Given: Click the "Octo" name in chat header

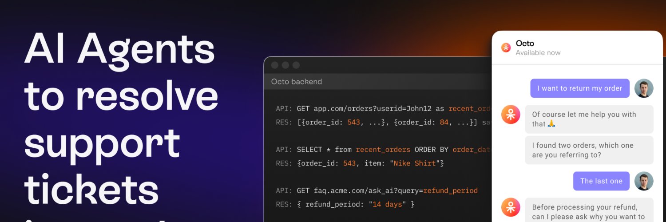Looking at the screenshot, I should 525,44.
